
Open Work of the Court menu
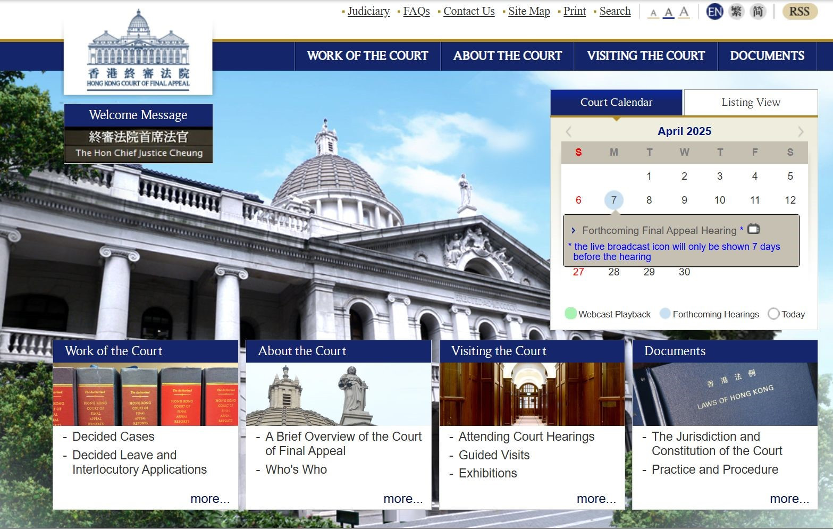367,56
